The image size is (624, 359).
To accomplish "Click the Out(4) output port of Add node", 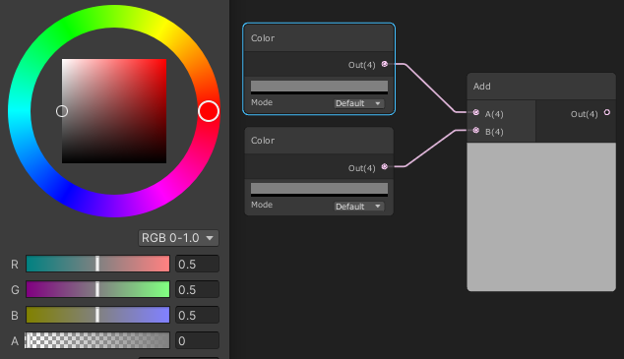I will pos(607,112).
